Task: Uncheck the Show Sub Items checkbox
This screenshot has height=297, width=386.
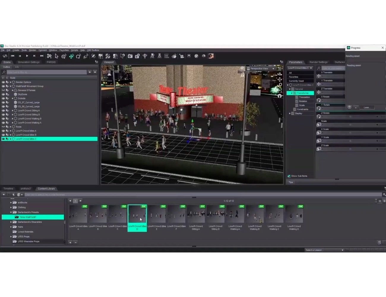Action: point(289,176)
